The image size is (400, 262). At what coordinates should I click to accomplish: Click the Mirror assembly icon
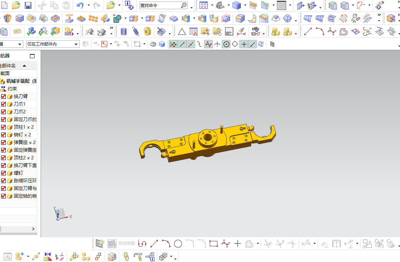pos(48,256)
